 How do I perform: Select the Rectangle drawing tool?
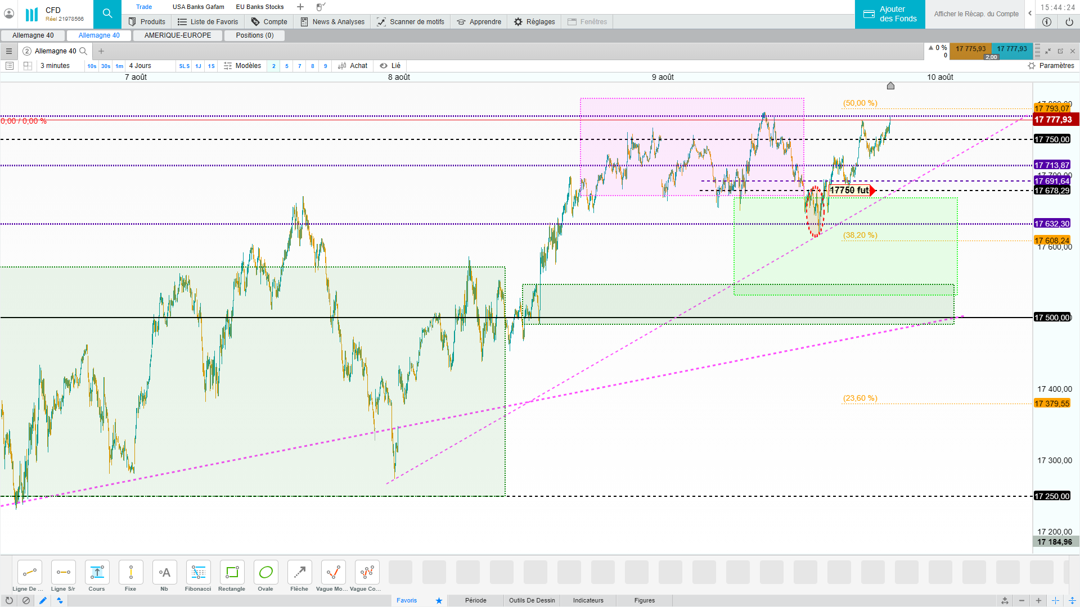[x=232, y=573]
